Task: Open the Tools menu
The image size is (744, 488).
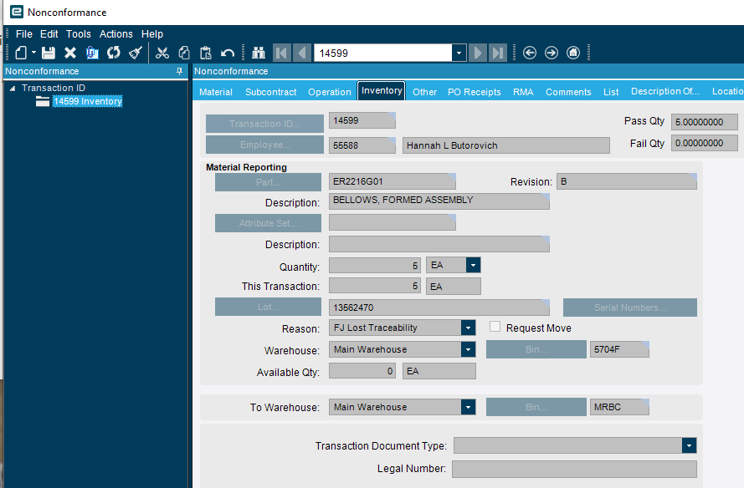Action: [x=79, y=34]
